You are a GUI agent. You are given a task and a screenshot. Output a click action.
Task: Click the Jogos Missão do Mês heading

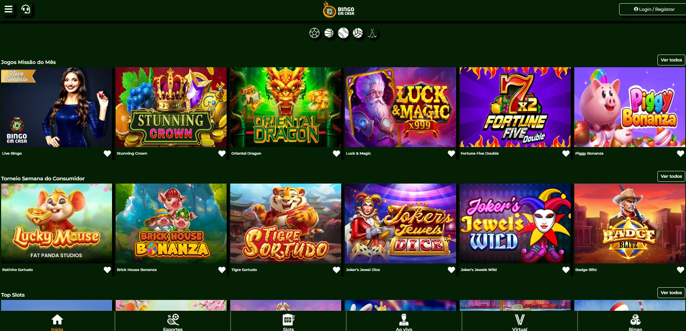coord(29,62)
